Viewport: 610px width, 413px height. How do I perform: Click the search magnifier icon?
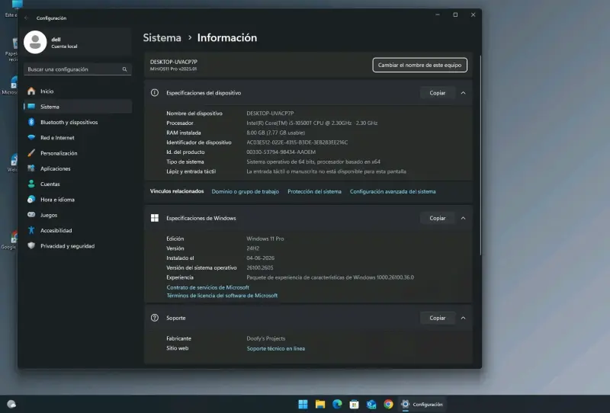(124, 69)
